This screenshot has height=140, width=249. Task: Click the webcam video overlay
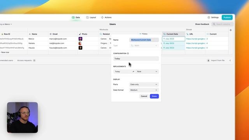click(x=23, y=117)
